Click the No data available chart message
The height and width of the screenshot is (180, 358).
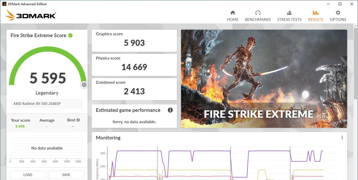point(47,148)
